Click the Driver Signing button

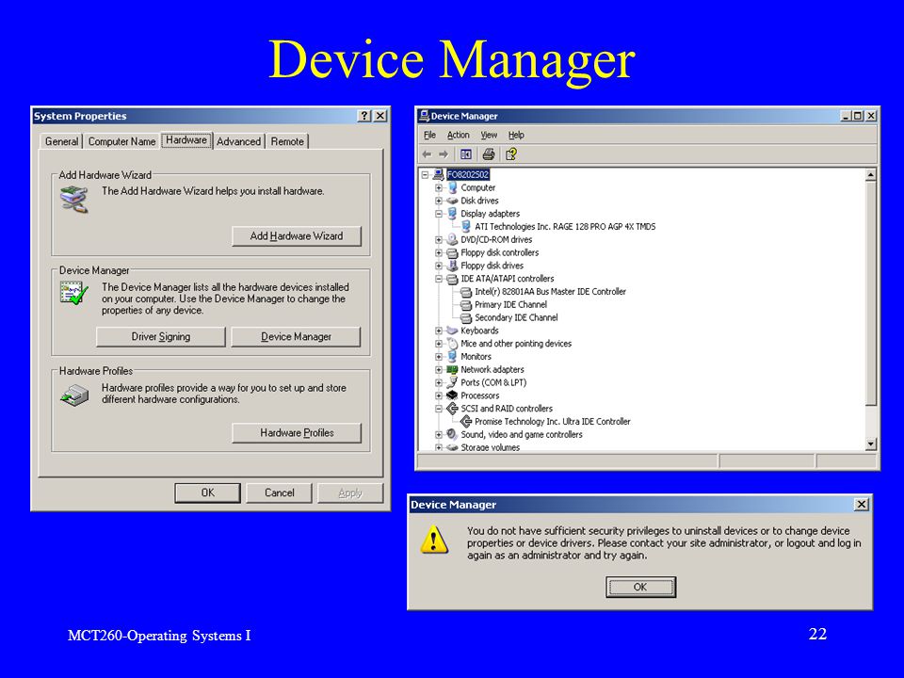(161, 337)
